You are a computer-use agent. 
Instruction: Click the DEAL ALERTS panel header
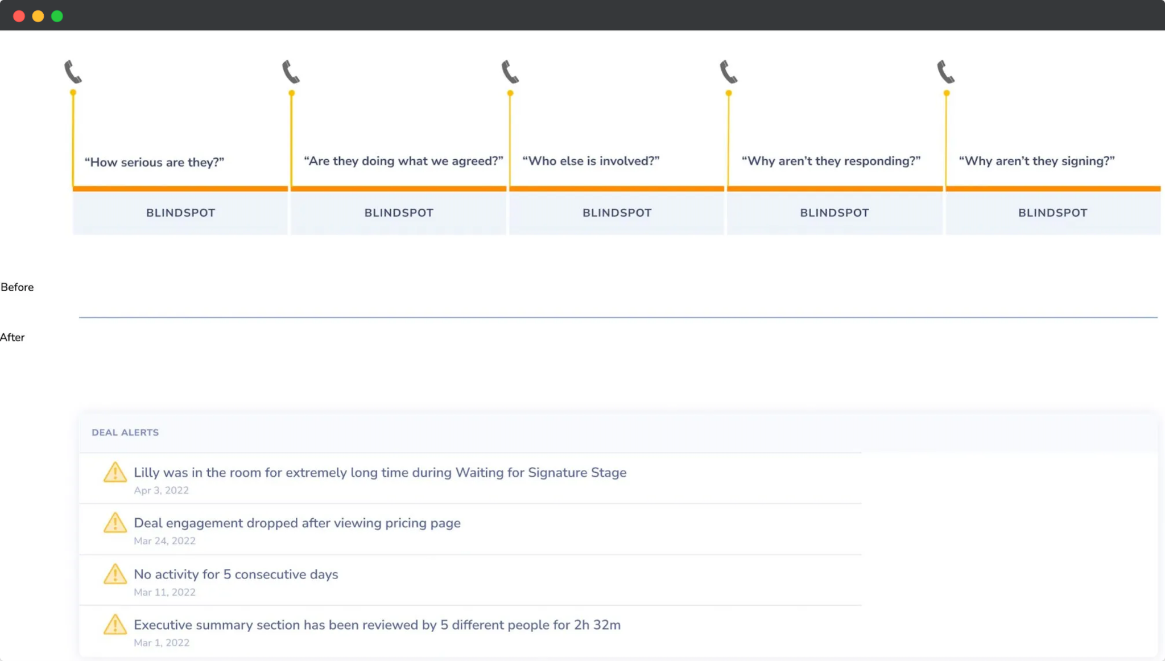pos(125,432)
